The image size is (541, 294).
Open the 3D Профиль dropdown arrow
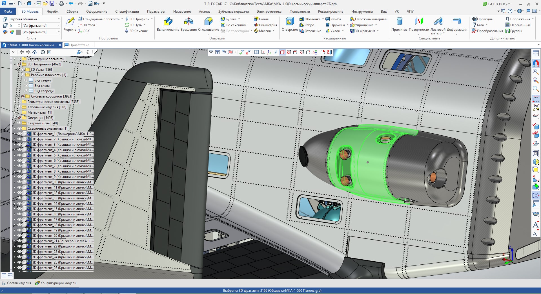(x=152, y=19)
